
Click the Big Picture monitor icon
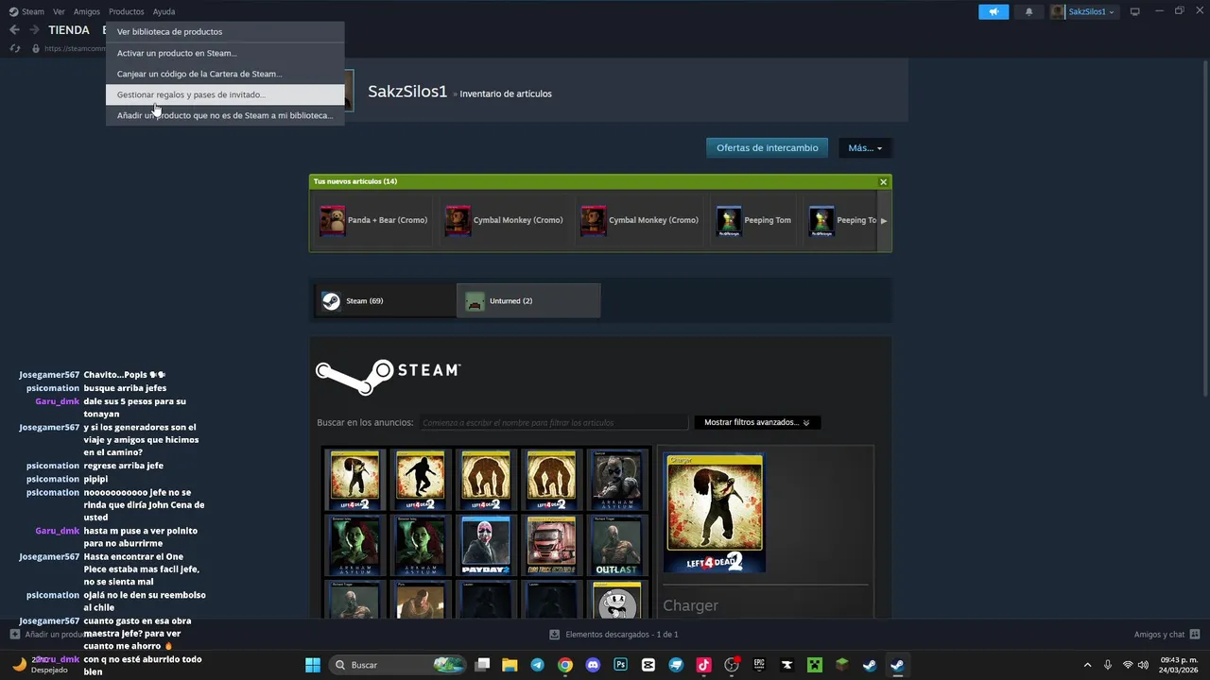pyautogui.click(x=1134, y=11)
